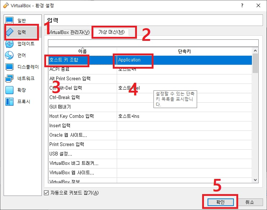Click the 디스플레이 label in sidebar

(28, 67)
